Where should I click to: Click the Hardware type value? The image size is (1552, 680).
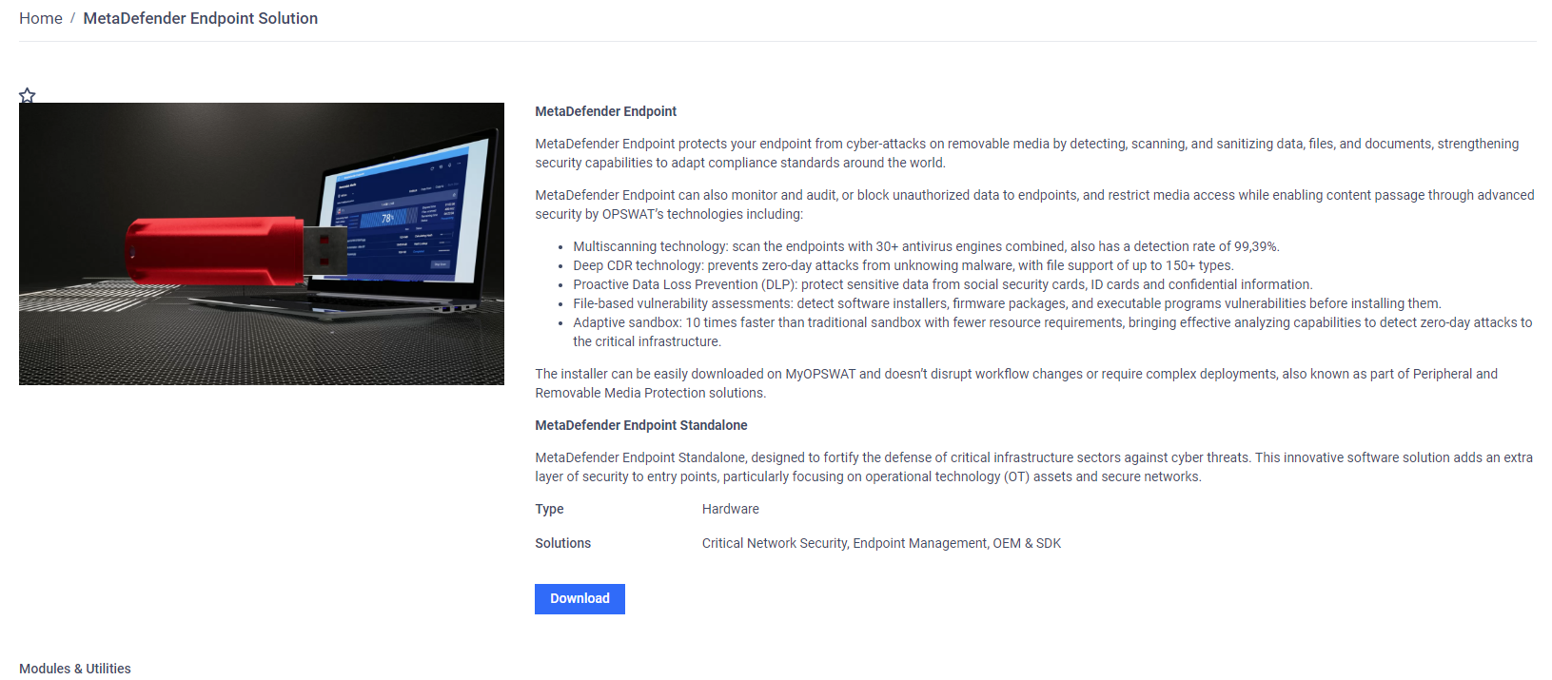click(x=731, y=509)
